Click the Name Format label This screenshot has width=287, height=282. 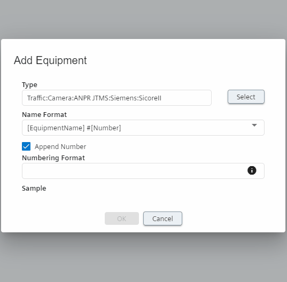[x=44, y=115]
